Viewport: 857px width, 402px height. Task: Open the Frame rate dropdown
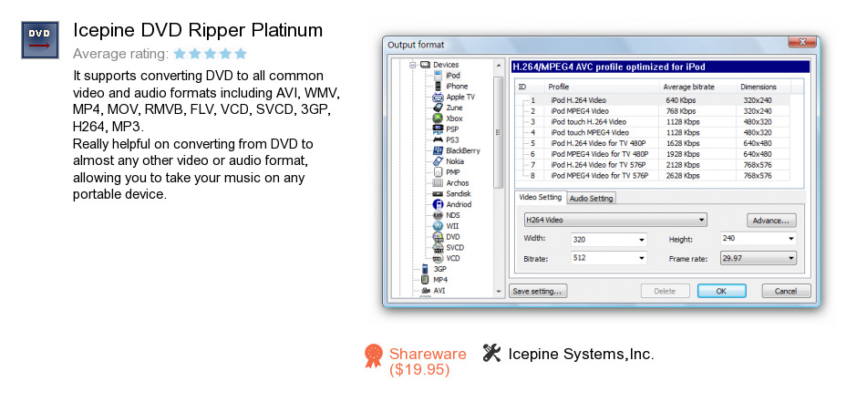click(x=758, y=258)
